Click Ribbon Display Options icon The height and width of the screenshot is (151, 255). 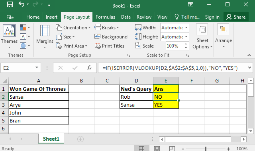click(190, 4)
